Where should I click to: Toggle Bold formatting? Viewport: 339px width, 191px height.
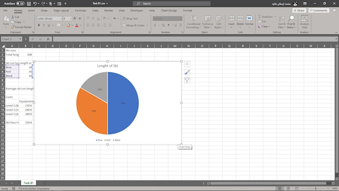click(39, 25)
